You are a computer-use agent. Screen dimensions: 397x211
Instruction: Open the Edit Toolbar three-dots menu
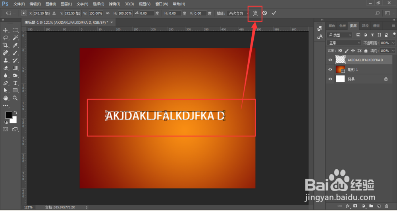click(x=5, y=105)
